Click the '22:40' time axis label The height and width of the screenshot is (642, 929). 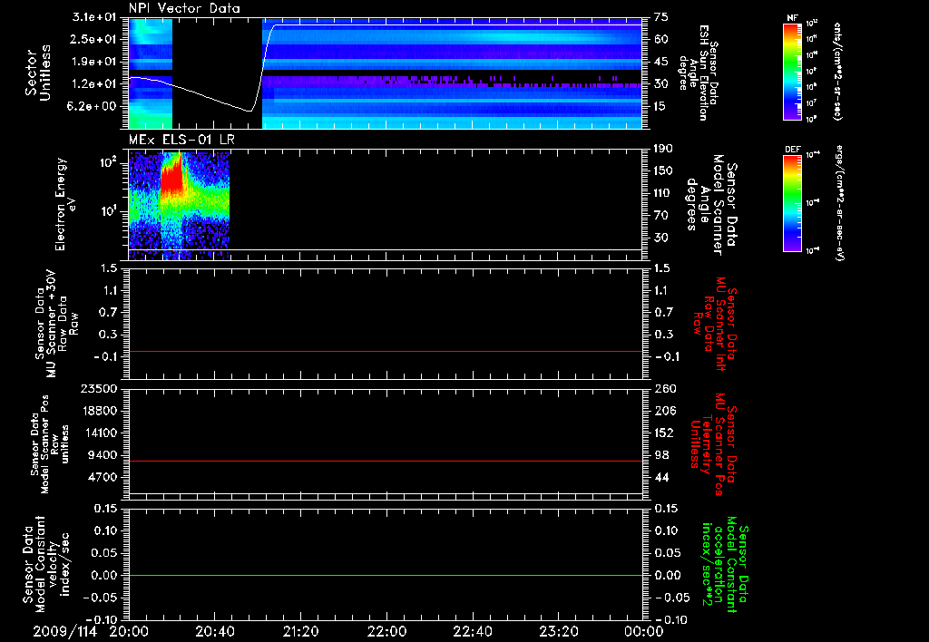pos(473,631)
